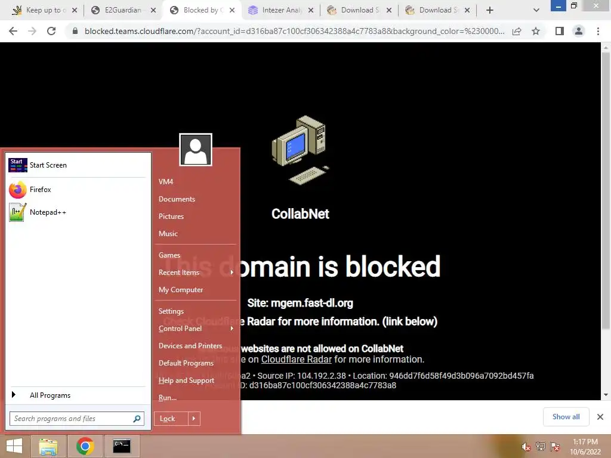Click the scrollbar down arrow
Image resolution: width=611 pixels, height=458 pixels.
[606, 395]
